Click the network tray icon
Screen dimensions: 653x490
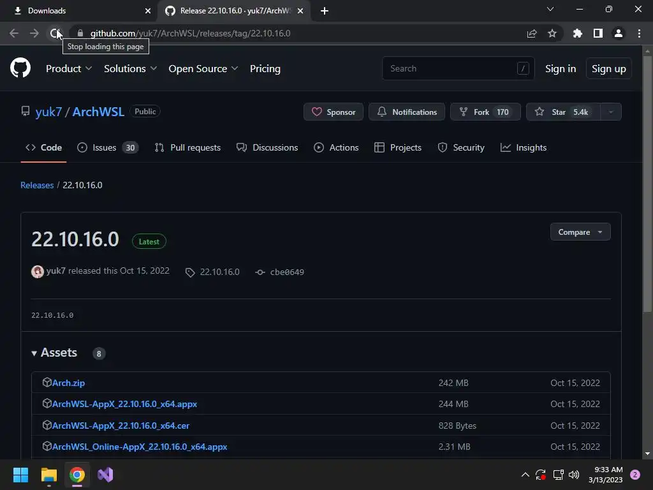558,475
